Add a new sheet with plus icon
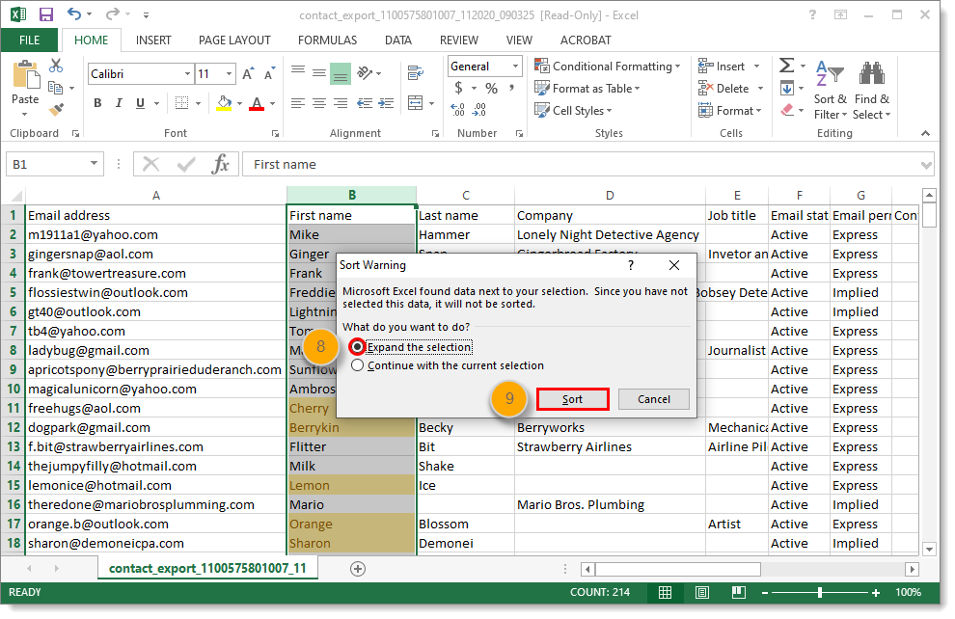This screenshot has width=955, height=619. click(x=358, y=569)
